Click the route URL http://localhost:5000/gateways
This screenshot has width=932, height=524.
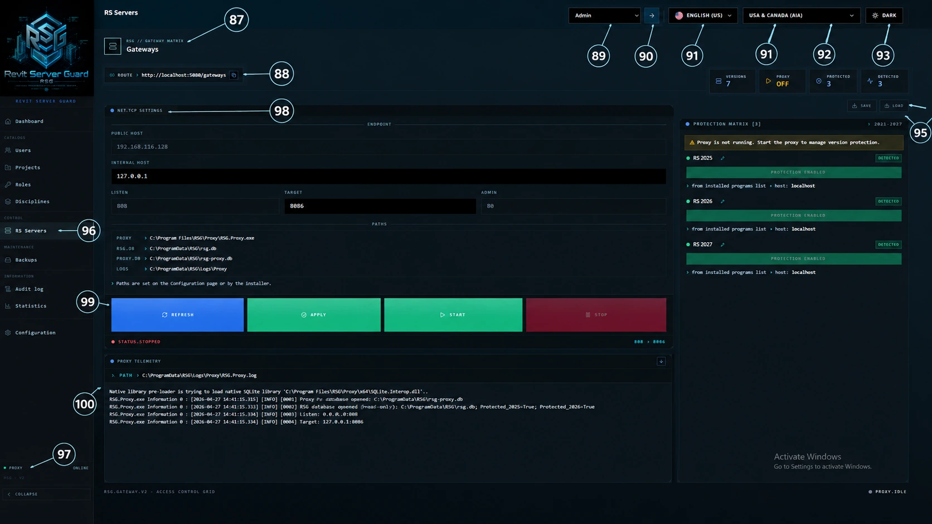[x=183, y=75]
